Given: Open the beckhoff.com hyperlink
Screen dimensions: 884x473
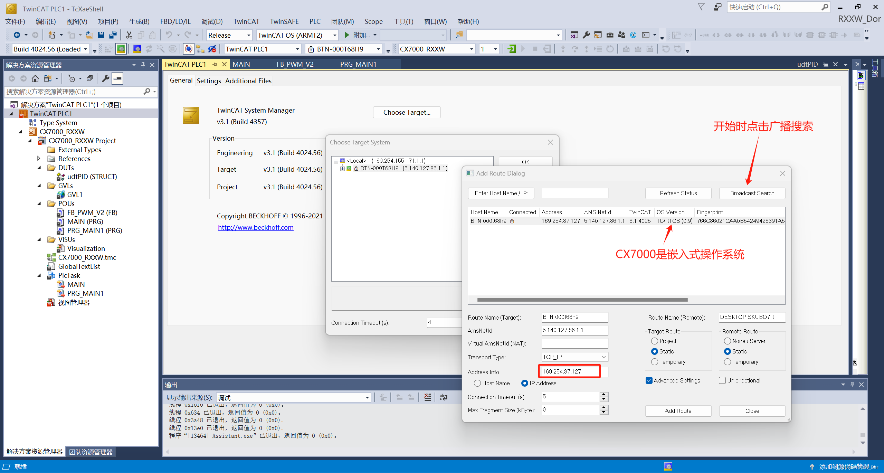Looking at the screenshot, I should 256,227.
